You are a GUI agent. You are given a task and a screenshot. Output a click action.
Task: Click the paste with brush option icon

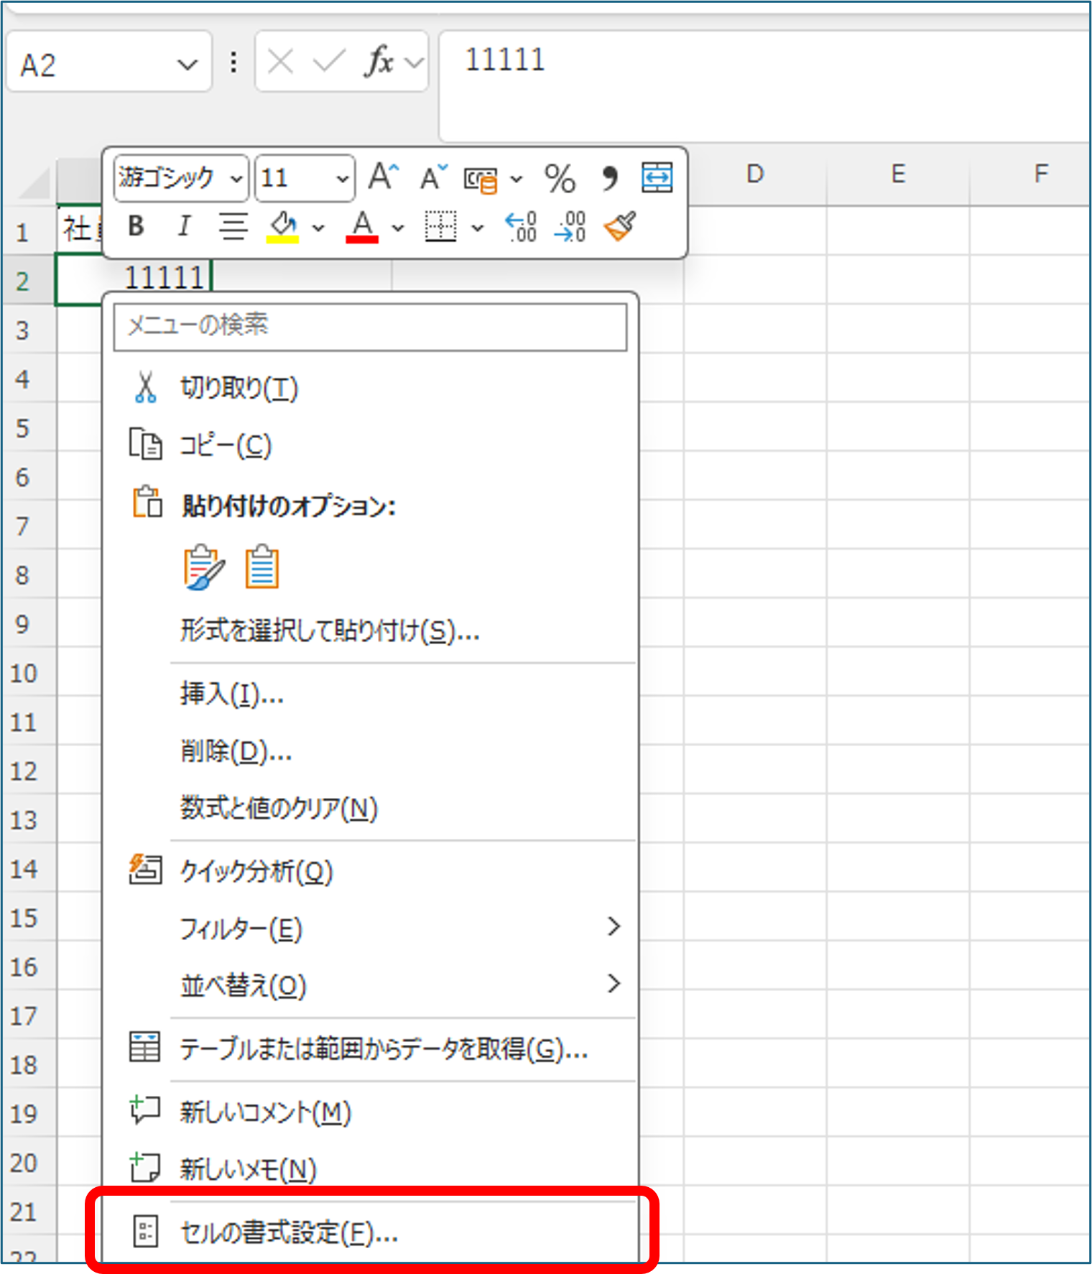click(x=204, y=567)
